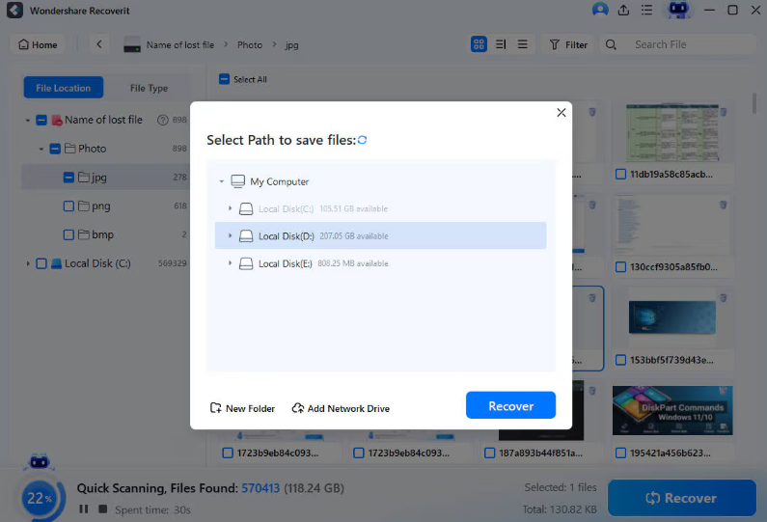Open the DiskPart Commands thumbnail
The image size is (767, 522).
click(x=672, y=410)
